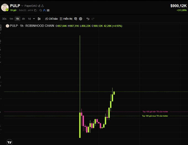Click the 0xbc22...a414 contract address
Image resolution: width=188 pixels, height=145 pixels.
(x=26, y=10)
